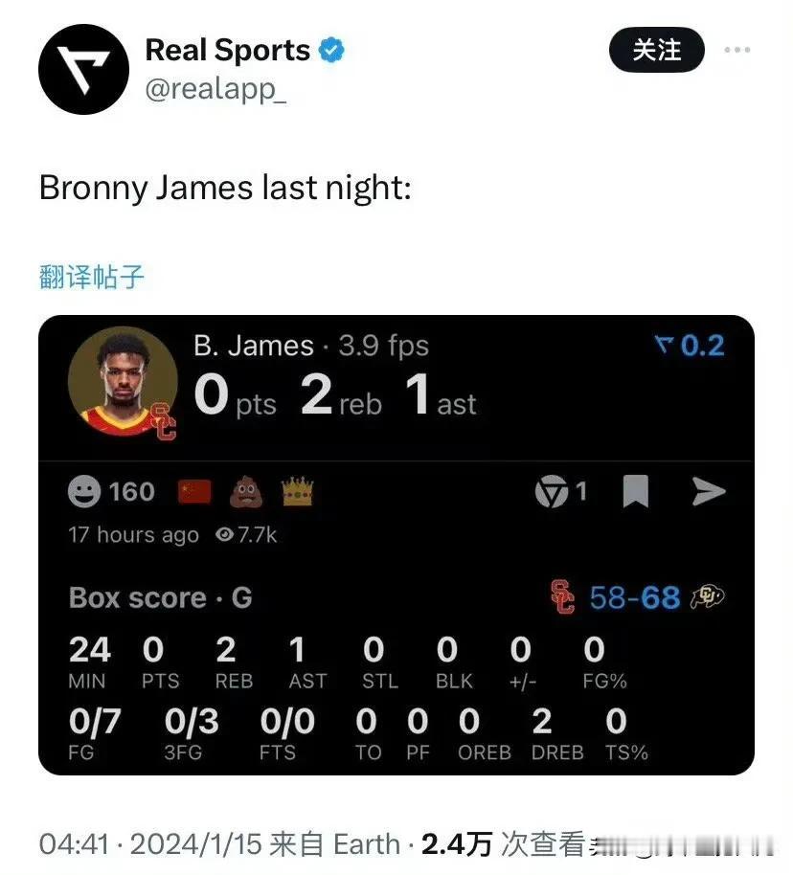Follow the account with 关注 button
Image resolution: width=793 pixels, height=875 pixels.
[x=657, y=50]
